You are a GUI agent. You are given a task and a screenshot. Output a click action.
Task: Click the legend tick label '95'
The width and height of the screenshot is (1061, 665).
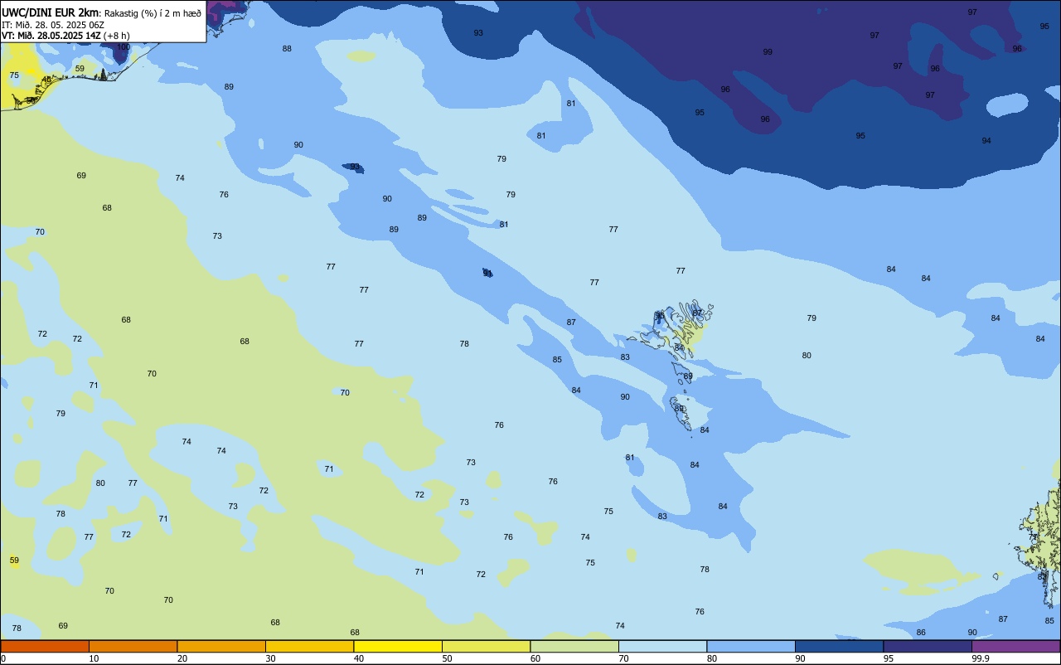point(888,658)
